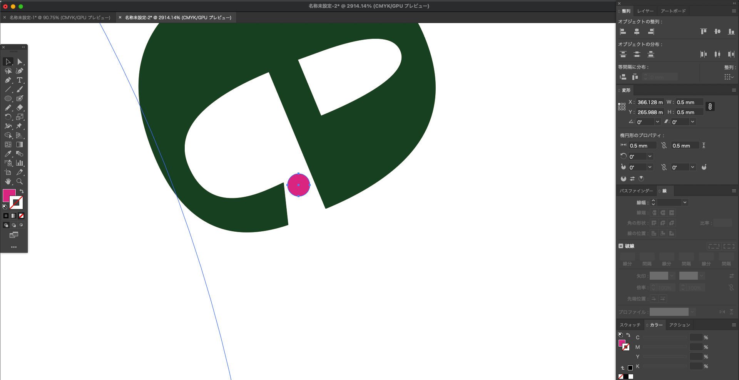Choose the Zoom magnifier tool

pos(20,181)
